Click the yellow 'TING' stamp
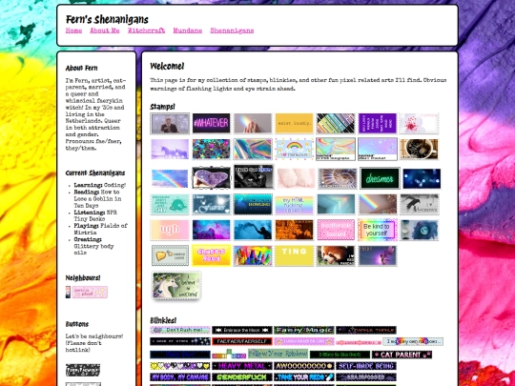515x386 pixels. click(x=295, y=255)
